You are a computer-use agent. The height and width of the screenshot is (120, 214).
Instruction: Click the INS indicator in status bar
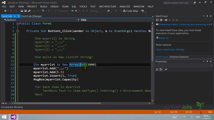(x=210, y=112)
